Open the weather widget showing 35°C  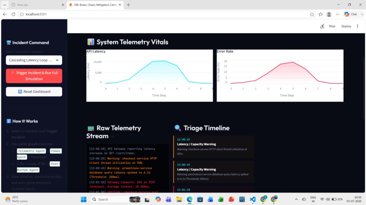[x=16, y=199]
